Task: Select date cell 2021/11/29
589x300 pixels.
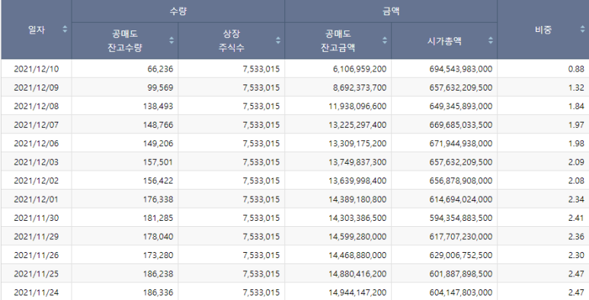Action: click(x=37, y=237)
